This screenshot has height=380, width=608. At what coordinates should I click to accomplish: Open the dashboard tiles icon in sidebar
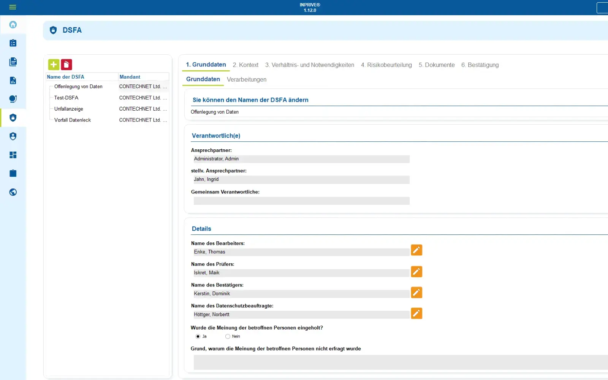click(13, 155)
